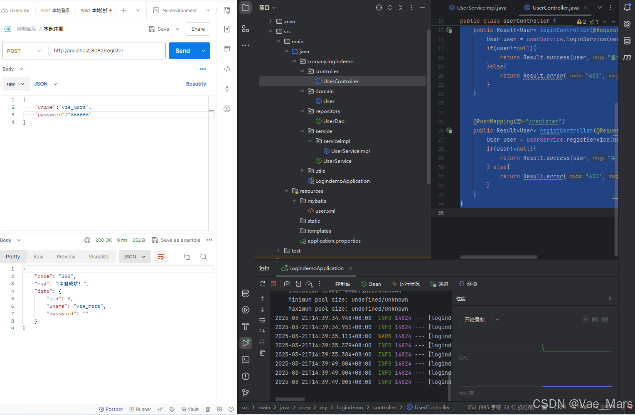Click the Send button
The width and height of the screenshot is (635, 415).
point(183,51)
